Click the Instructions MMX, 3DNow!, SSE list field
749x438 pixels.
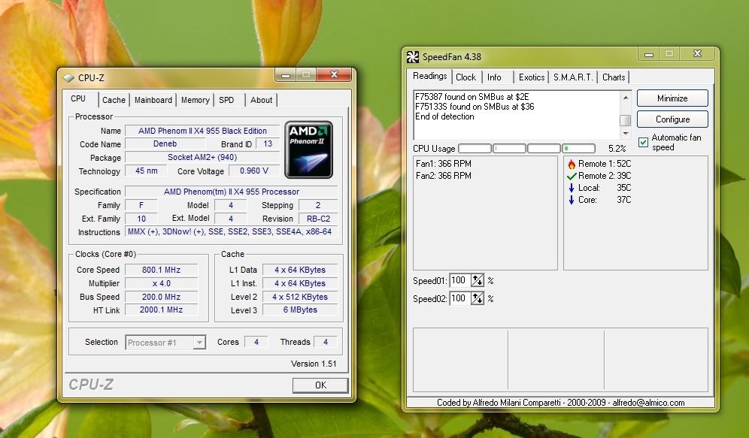click(231, 232)
